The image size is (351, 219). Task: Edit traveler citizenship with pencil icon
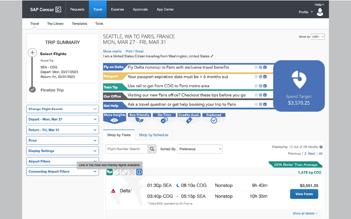click(x=212, y=56)
